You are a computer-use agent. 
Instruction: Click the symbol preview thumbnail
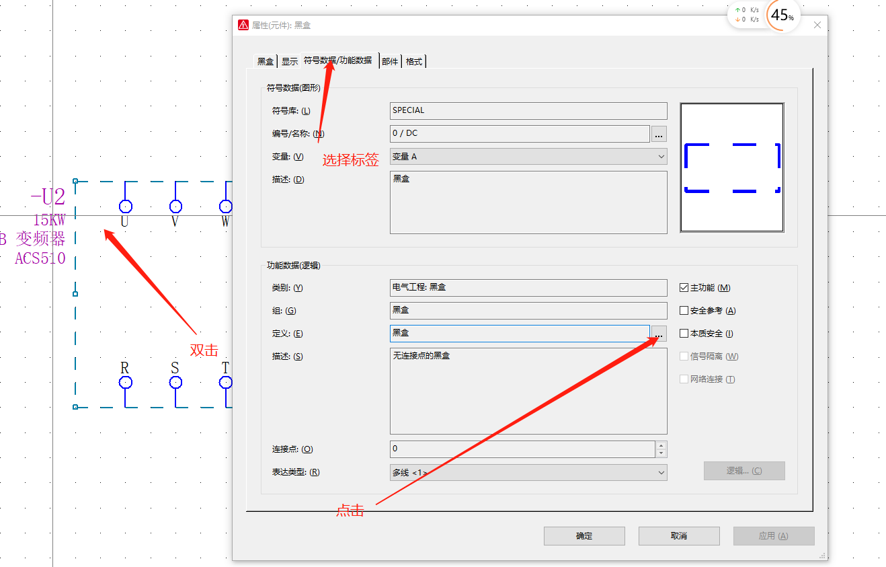coord(731,167)
